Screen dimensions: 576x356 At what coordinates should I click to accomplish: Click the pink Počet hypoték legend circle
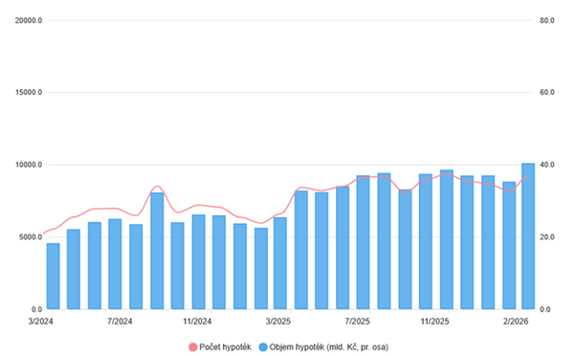point(193,347)
